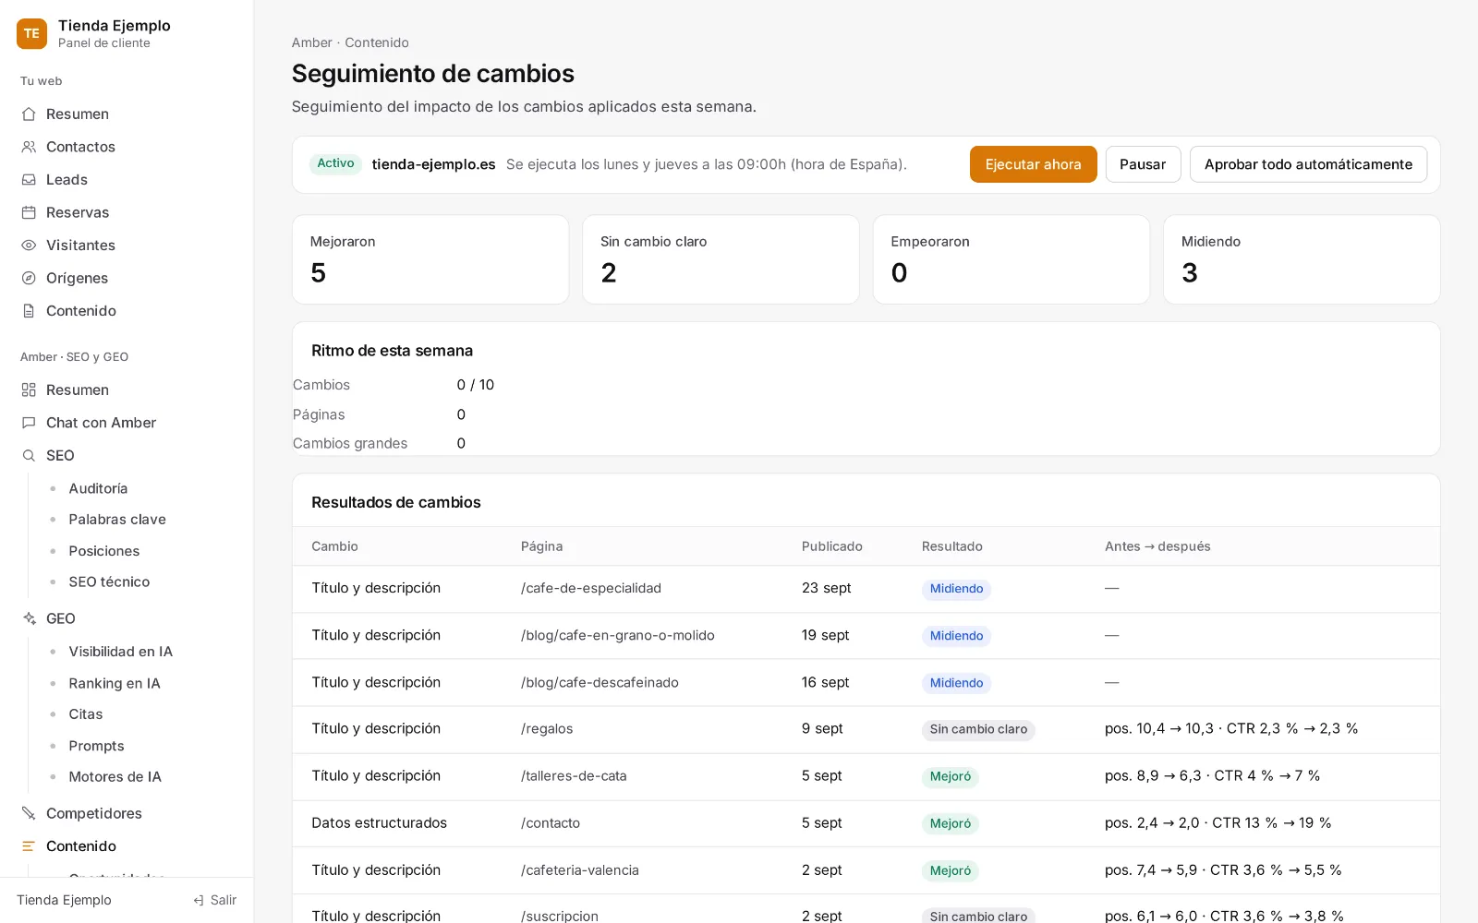Go to Posiciones under SEO
1478x923 pixels.
point(104,551)
